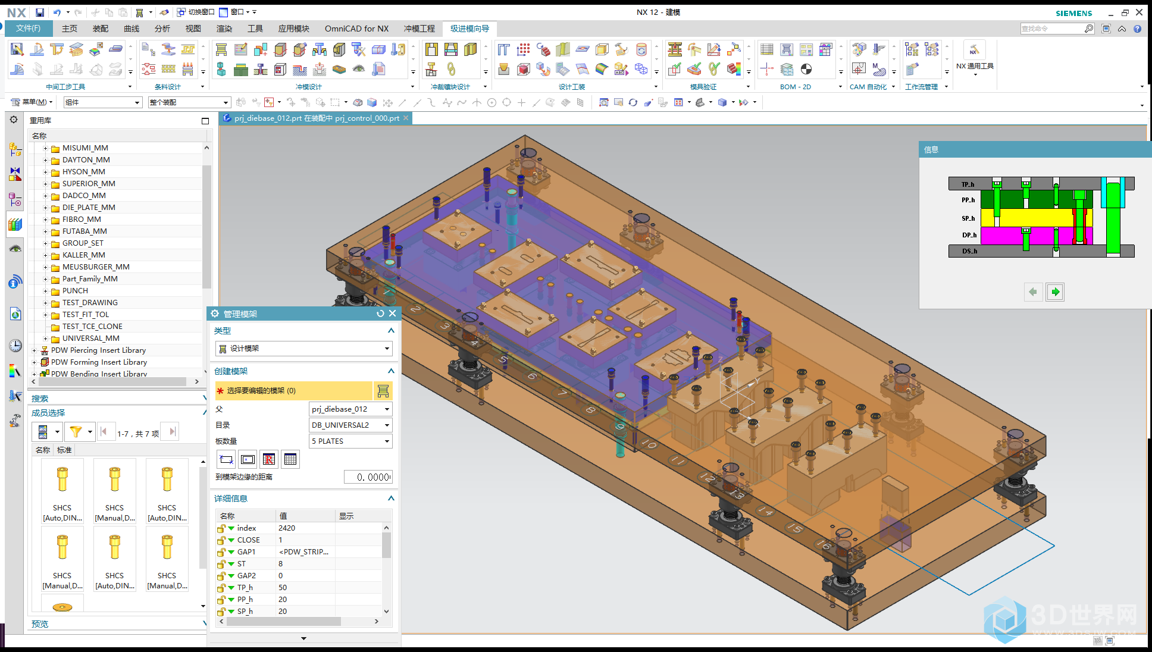This screenshot has width=1152, height=652.
Task: Open the 5 PLATES plate count dropdown
Action: pyautogui.click(x=350, y=441)
